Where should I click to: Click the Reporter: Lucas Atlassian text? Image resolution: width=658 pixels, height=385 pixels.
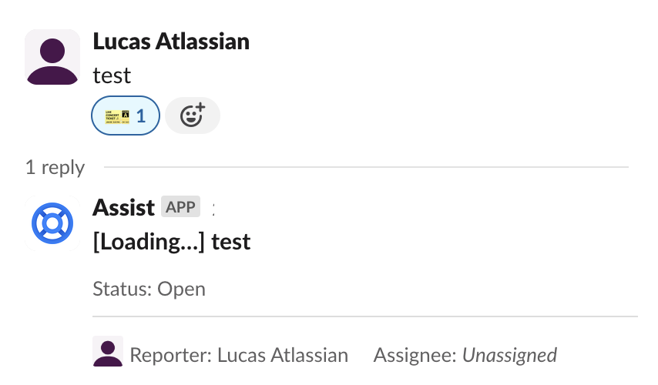click(x=239, y=355)
